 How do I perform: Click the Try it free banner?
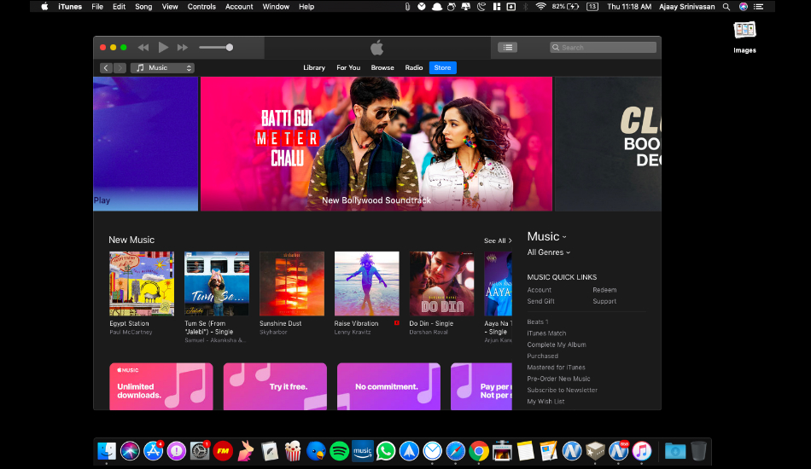click(x=275, y=386)
